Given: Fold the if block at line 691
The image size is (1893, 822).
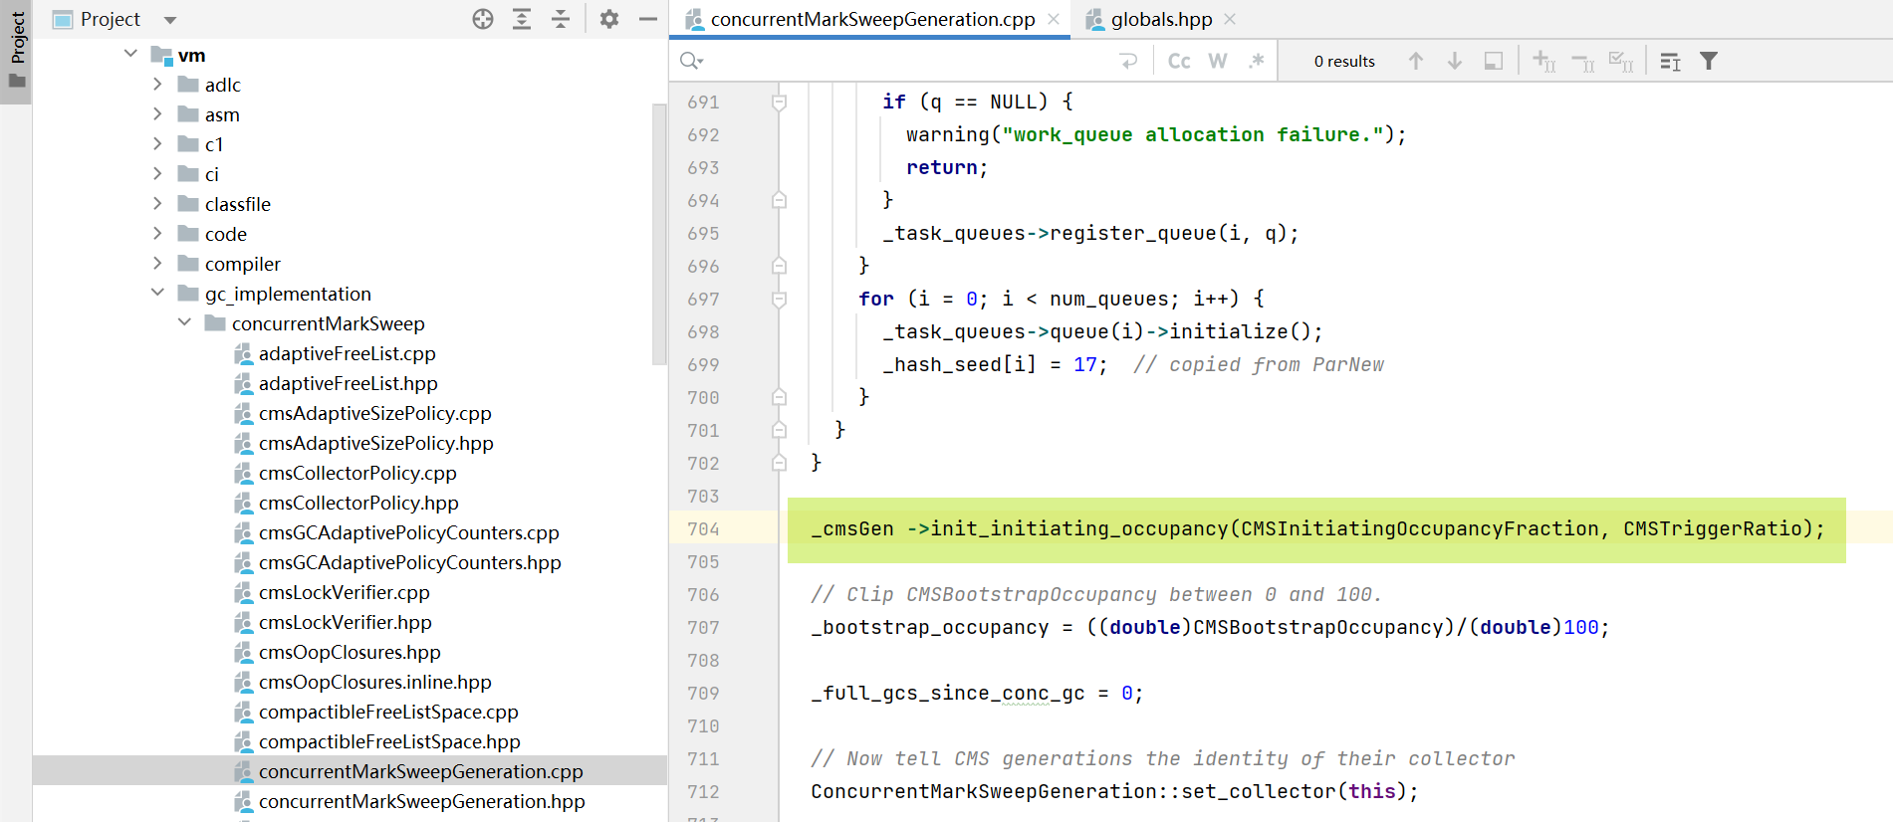Looking at the screenshot, I should tap(780, 102).
